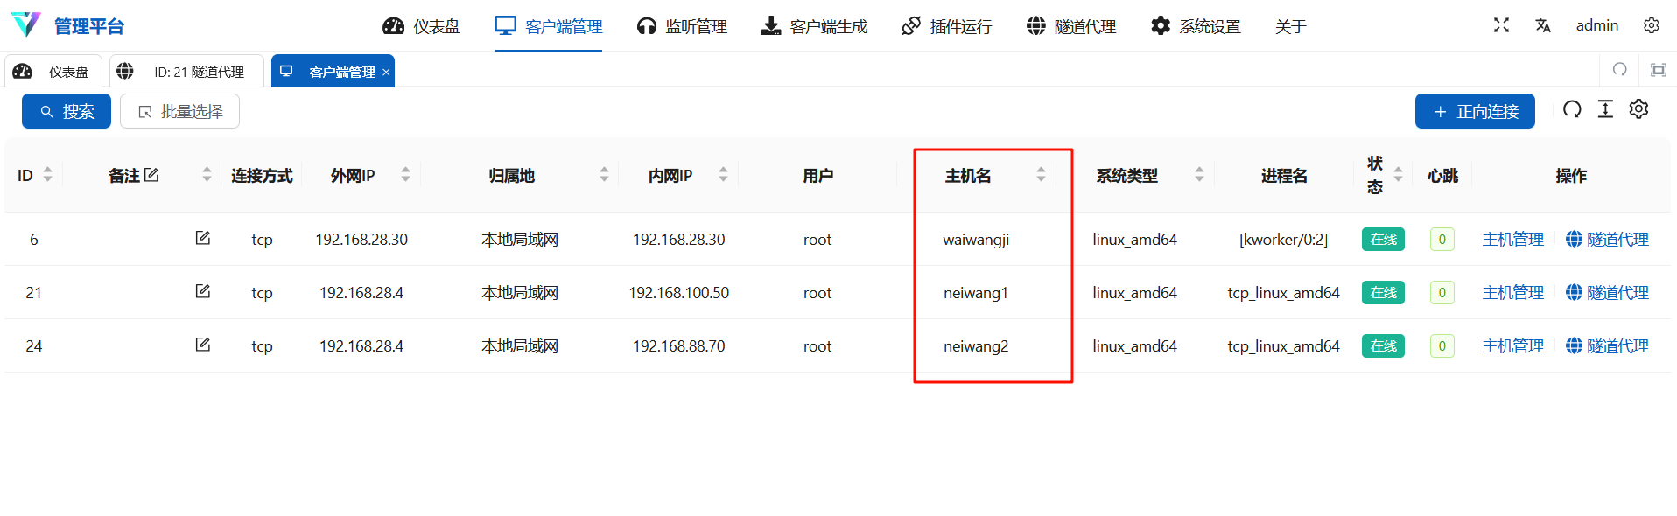Sort the table by ID column

(x=47, y=175)
